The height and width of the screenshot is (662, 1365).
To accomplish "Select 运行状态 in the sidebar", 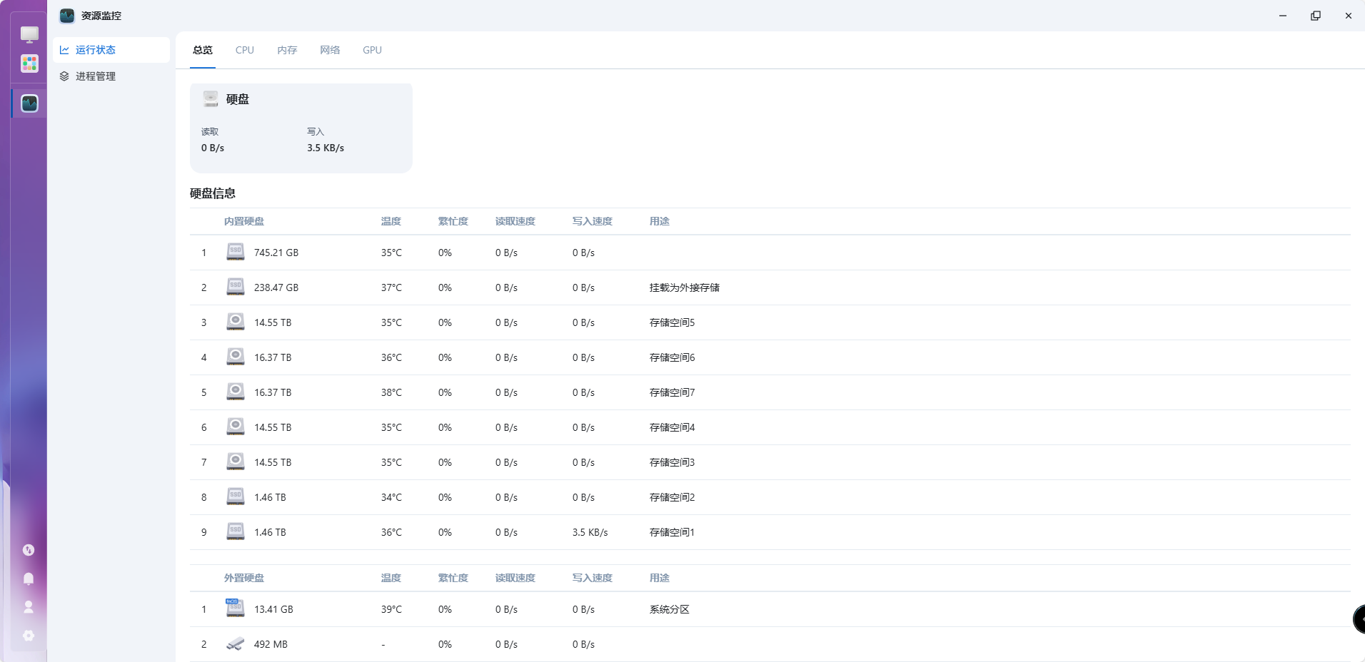I will click(x=111, y=50).
